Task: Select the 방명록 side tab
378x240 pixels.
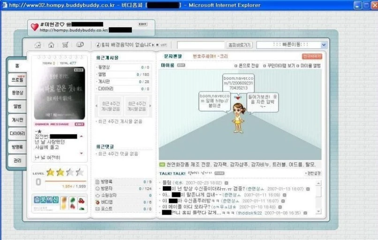Action: pos(18,147)
